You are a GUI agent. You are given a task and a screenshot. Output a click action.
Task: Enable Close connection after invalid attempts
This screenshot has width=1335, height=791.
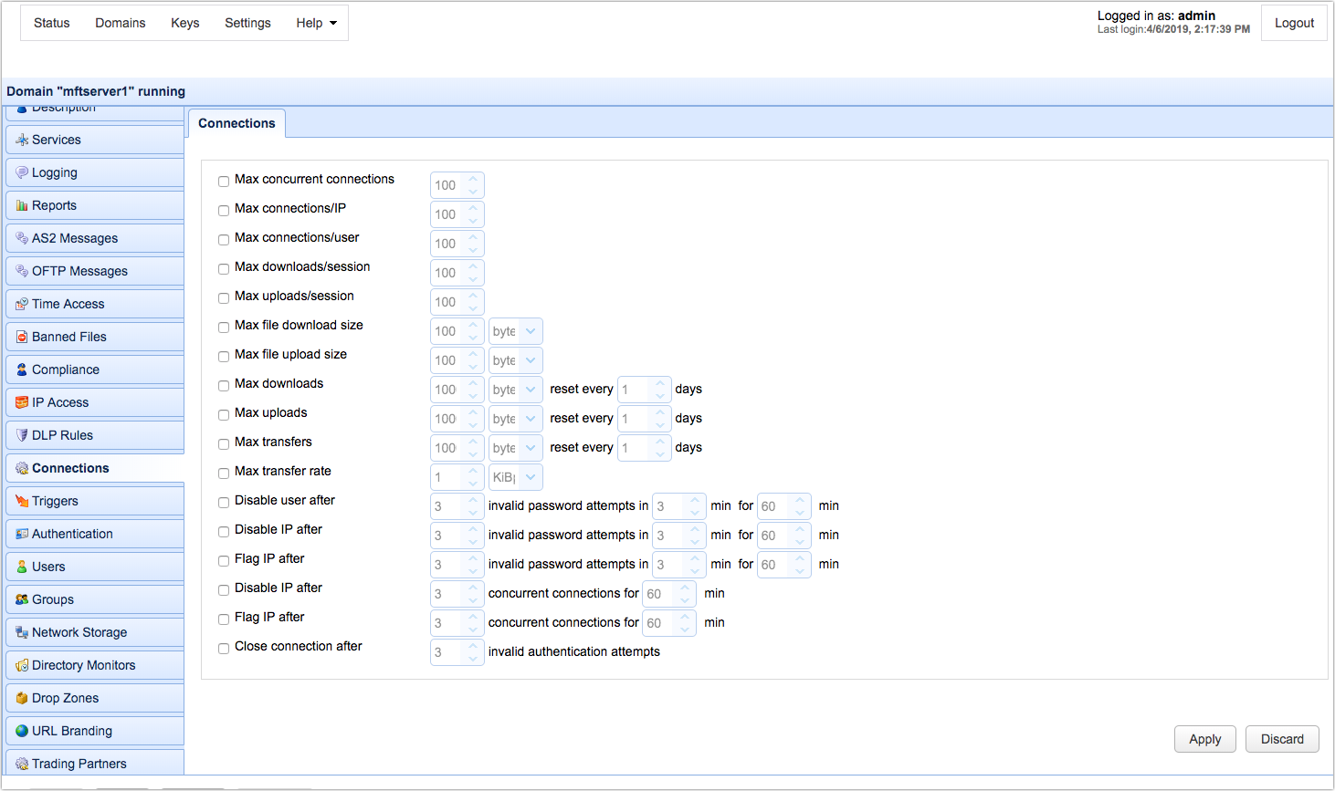pyautogui.click(x=223, y=648)
